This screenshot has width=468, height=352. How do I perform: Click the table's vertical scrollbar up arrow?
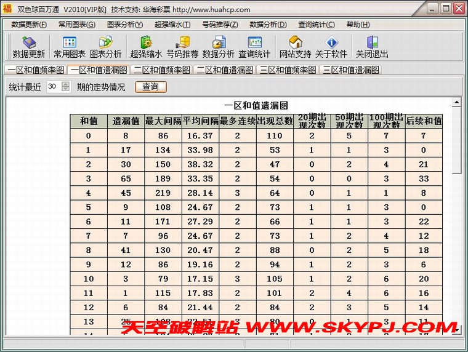pos(457,102)
